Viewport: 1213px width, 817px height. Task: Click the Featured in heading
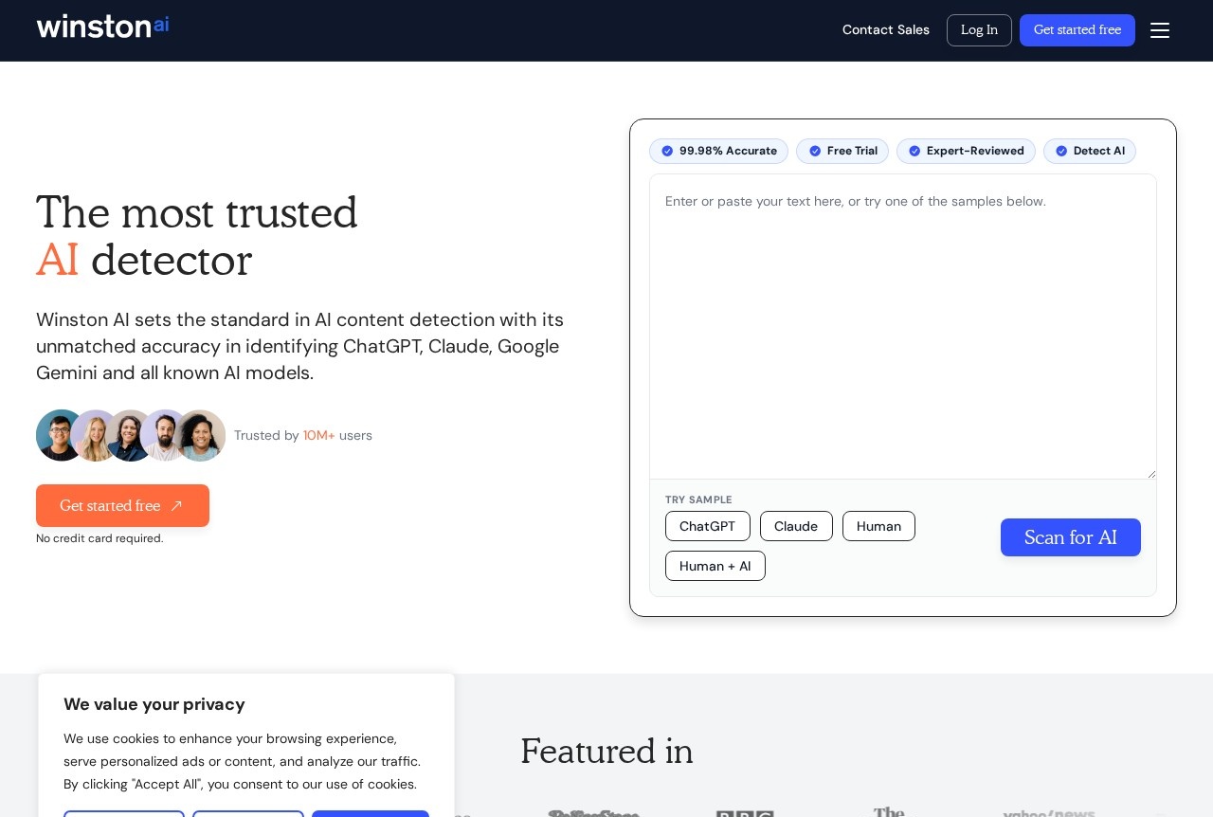[606, 751]
